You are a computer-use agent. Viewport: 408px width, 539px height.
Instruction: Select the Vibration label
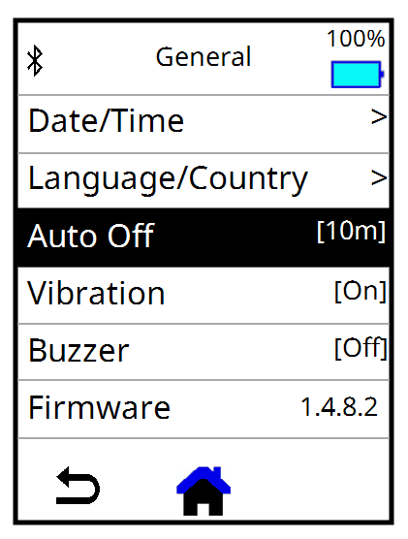point(96,293)
